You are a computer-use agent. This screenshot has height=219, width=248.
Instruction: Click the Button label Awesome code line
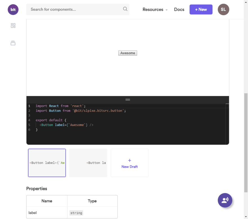[67, 125]
